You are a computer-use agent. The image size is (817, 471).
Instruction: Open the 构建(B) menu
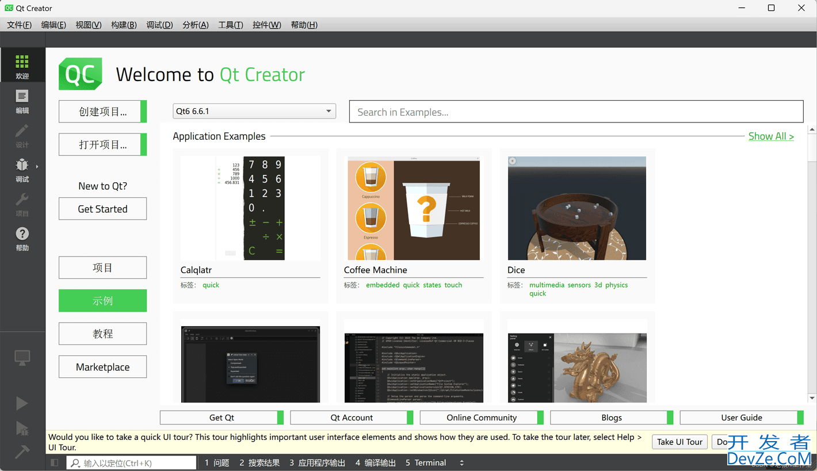[x=124, y=25]
